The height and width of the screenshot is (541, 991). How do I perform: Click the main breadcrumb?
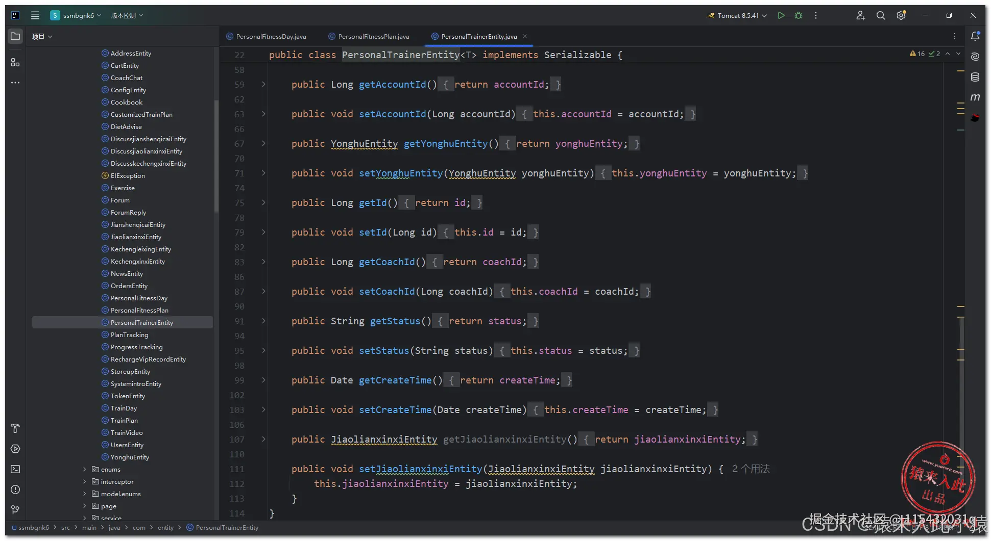89,527
